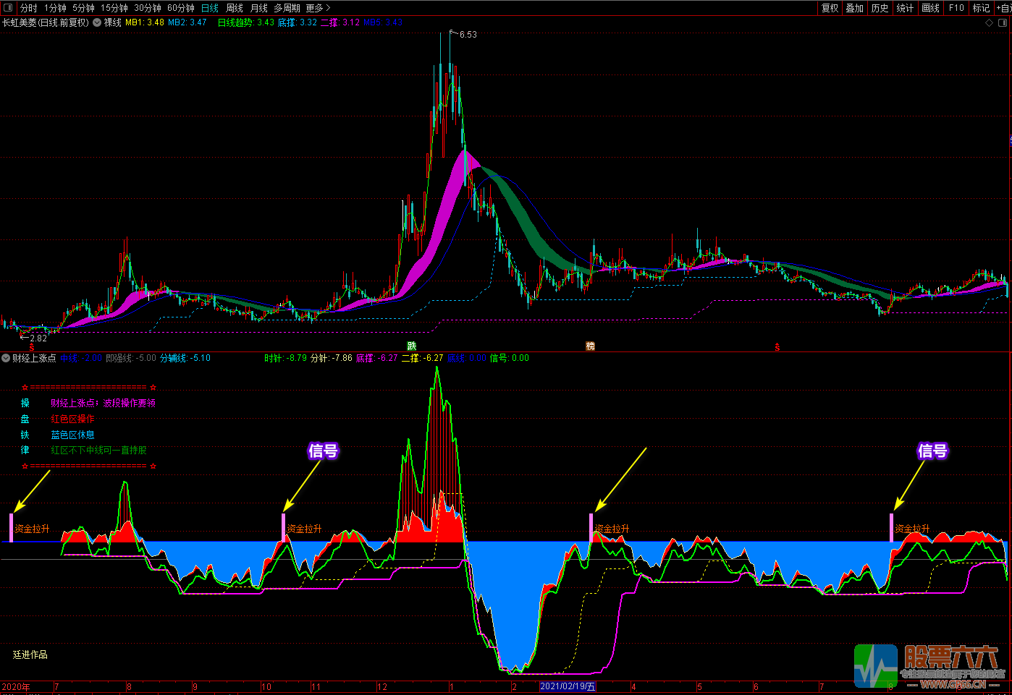
Task: Click the last pink 资金拉升 signal bar
Action: 891,527
